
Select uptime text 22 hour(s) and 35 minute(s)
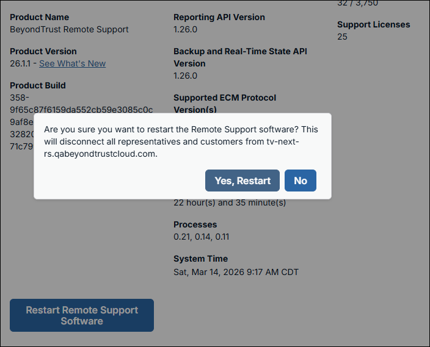[230, 202]
